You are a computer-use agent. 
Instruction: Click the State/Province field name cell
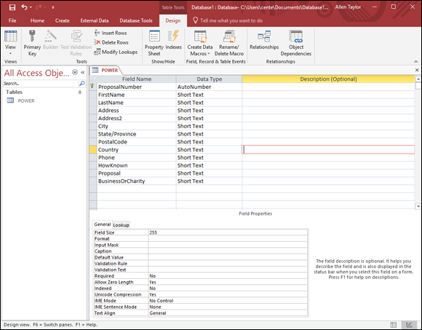pyautogui.click(x=137, y=134)
